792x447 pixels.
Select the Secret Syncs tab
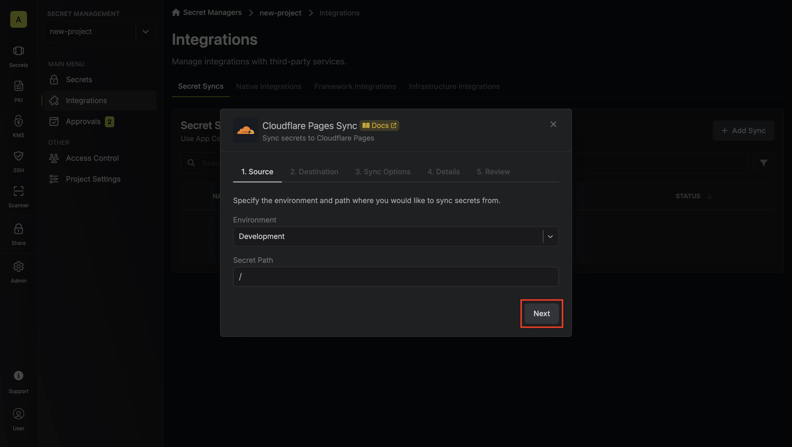pyautogui.click(x=200, y=86)
